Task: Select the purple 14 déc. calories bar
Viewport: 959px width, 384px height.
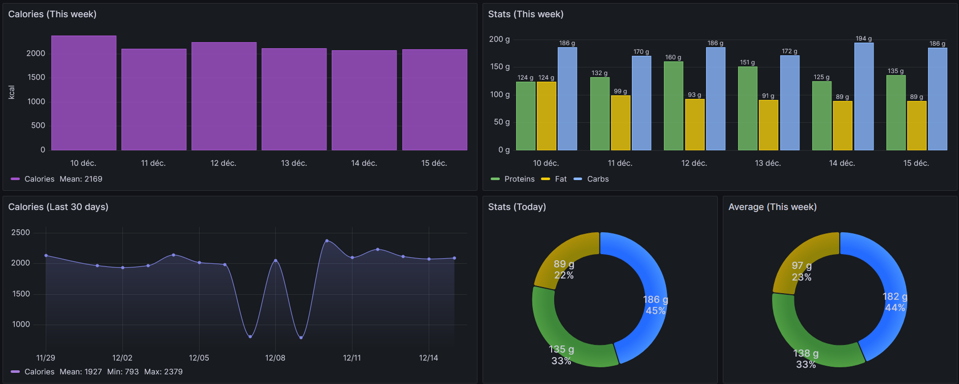Action: pyautogui.click(x=364, y=100)
